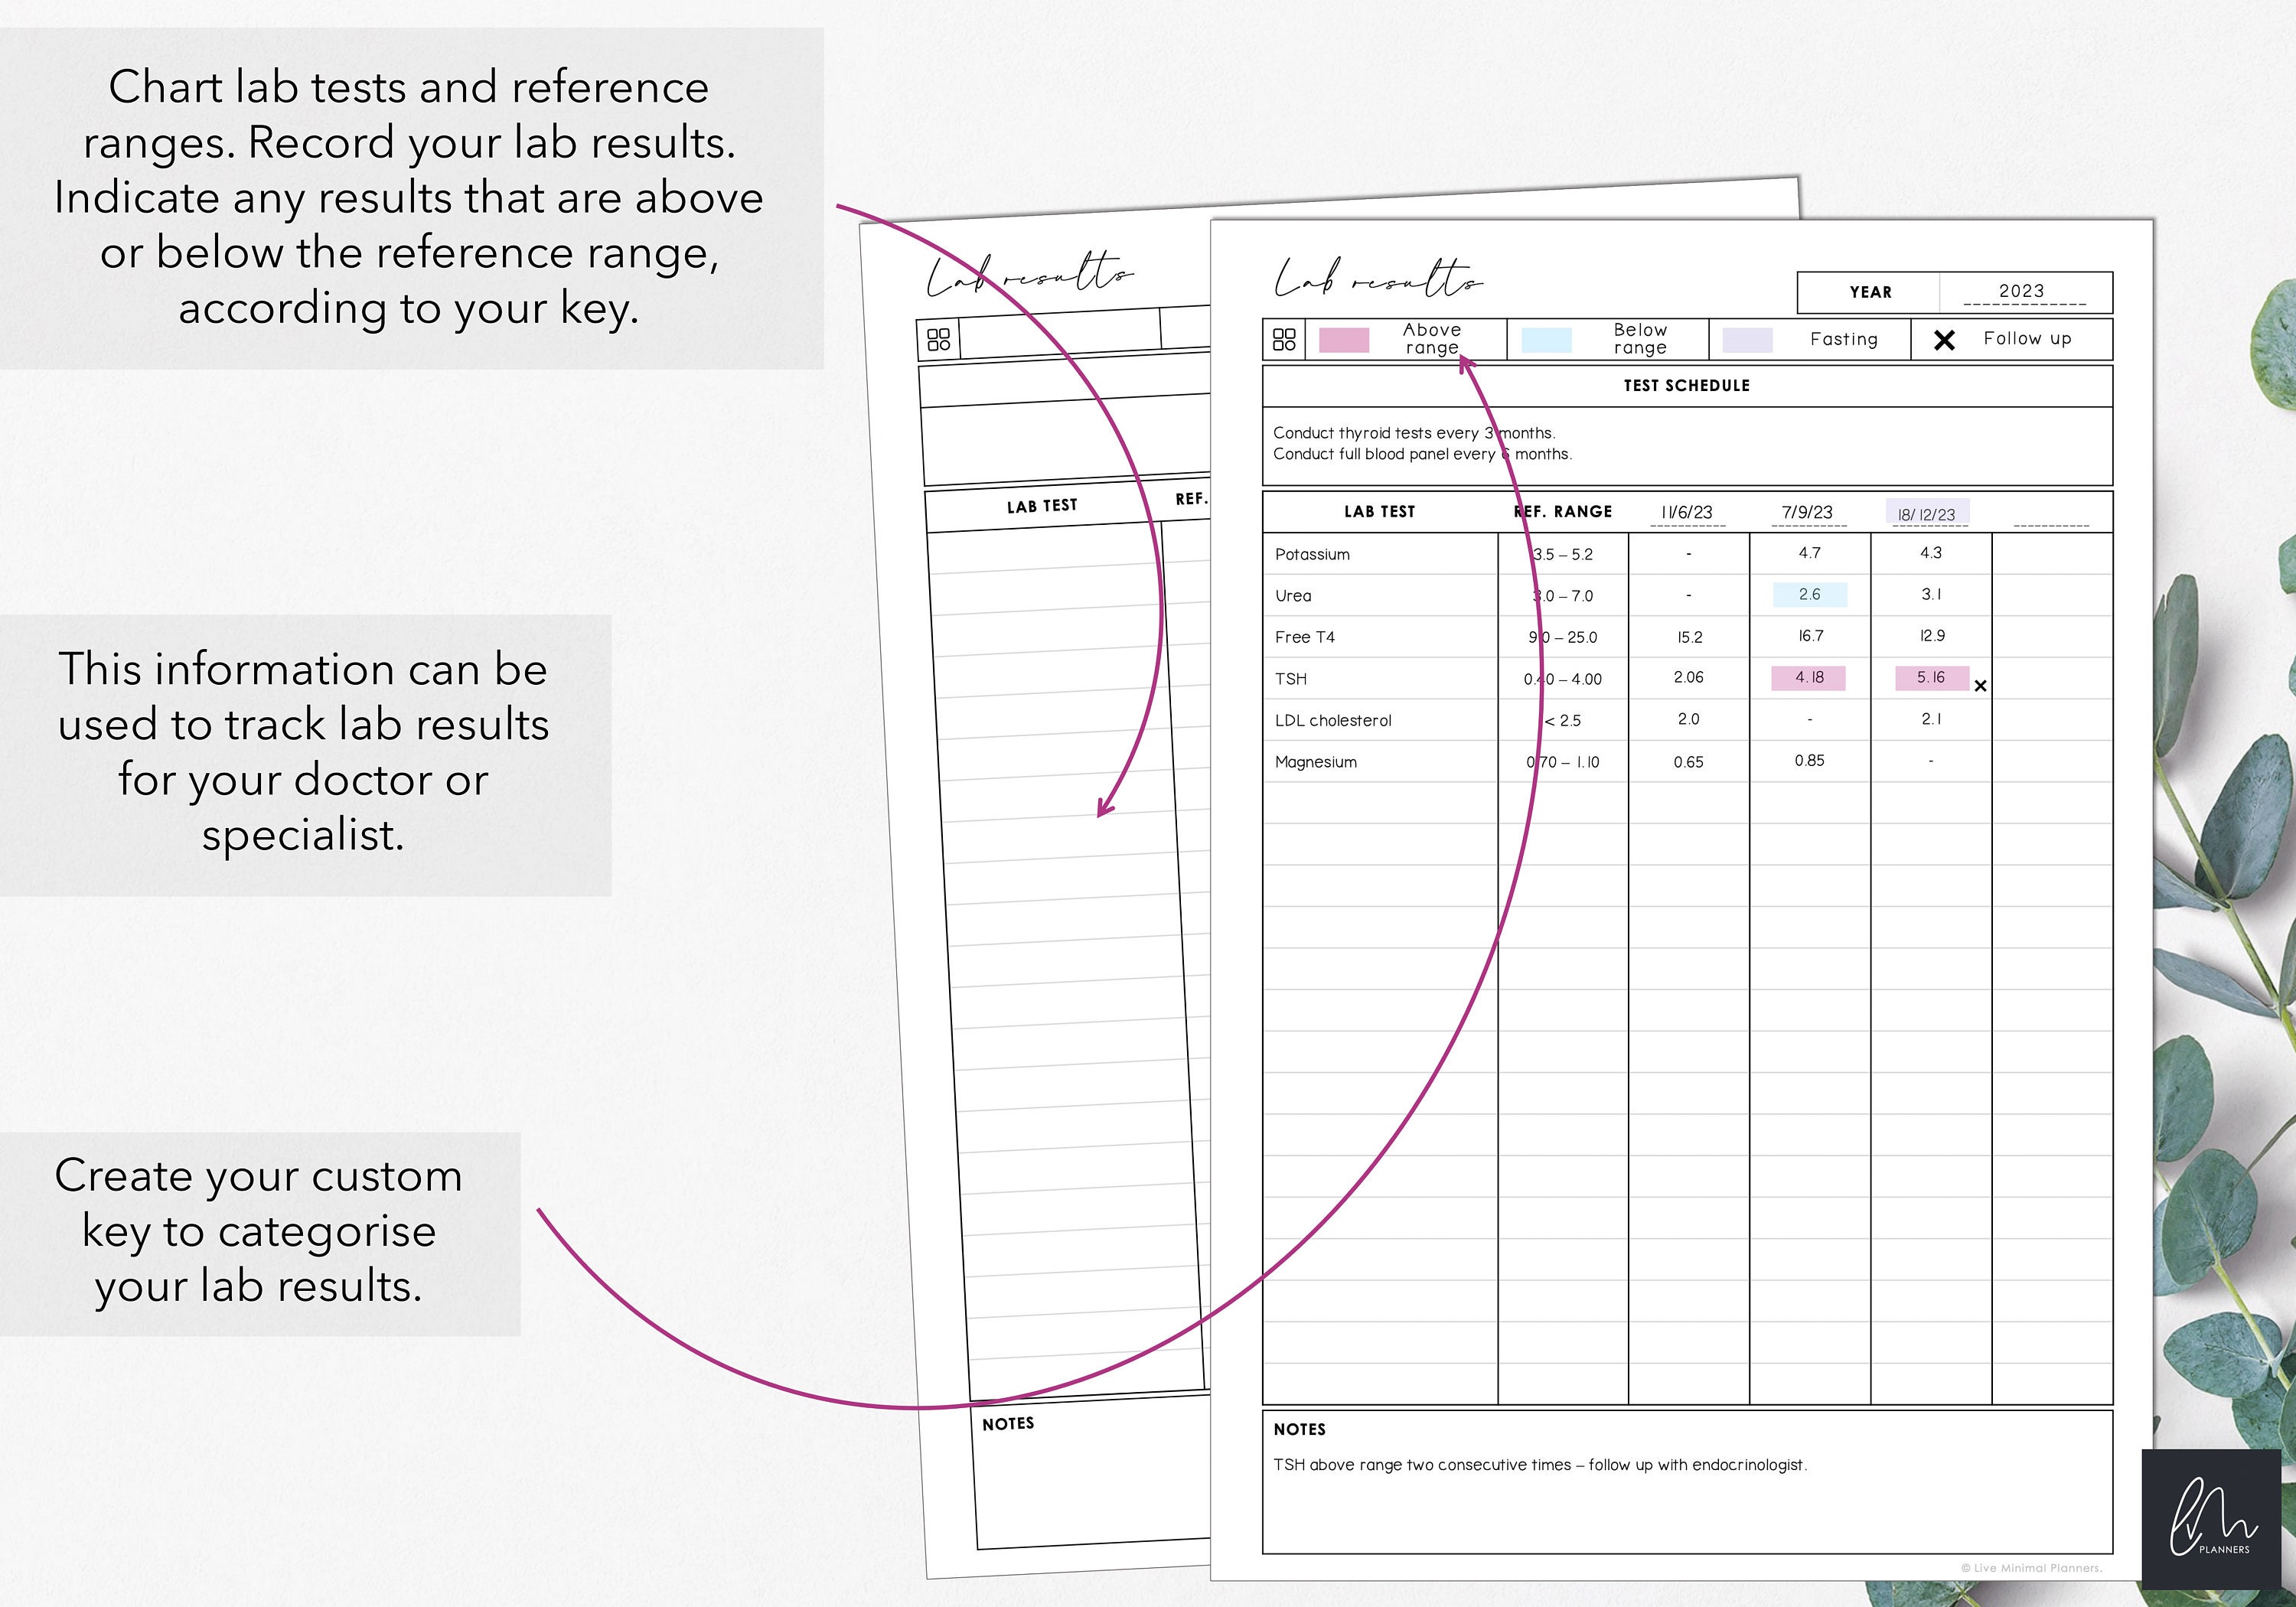Select the pink above-range color swatch

[1345, 340]
